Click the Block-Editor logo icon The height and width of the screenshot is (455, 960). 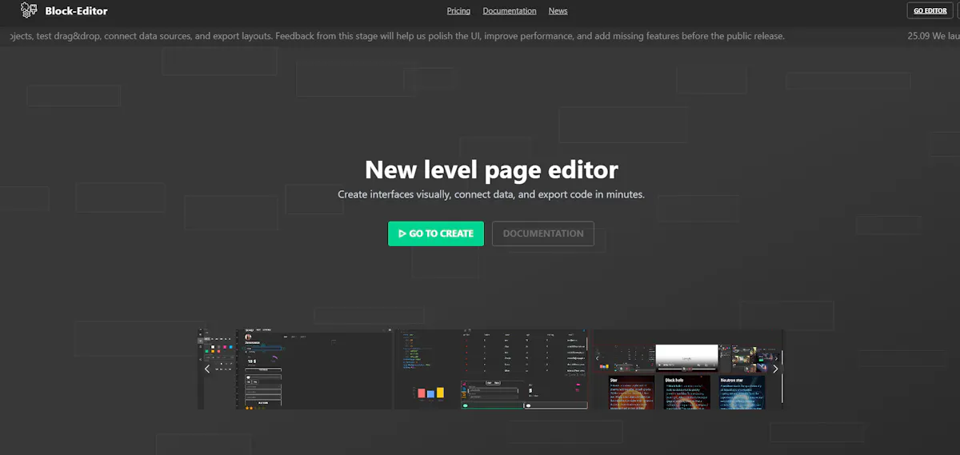coord(30,10)
